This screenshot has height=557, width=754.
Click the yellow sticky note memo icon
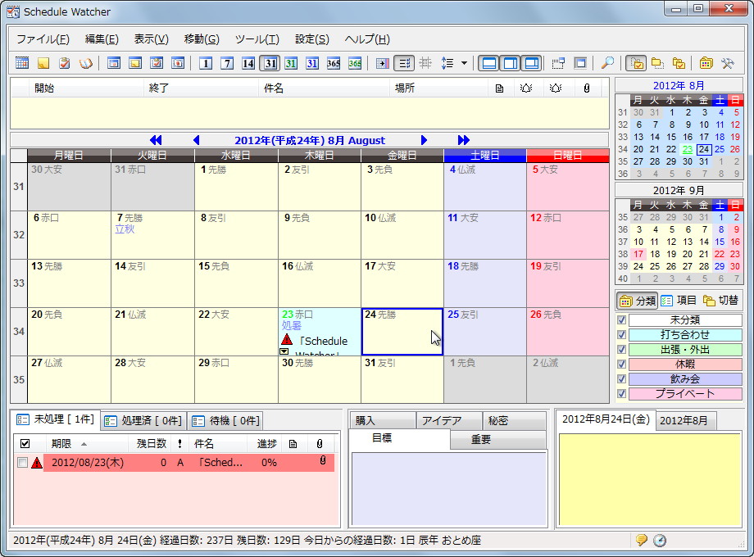click(43, 61)
